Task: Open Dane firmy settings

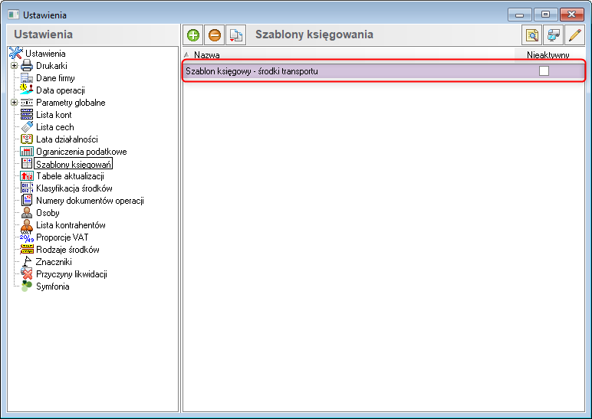Action: tap(55, 78)
